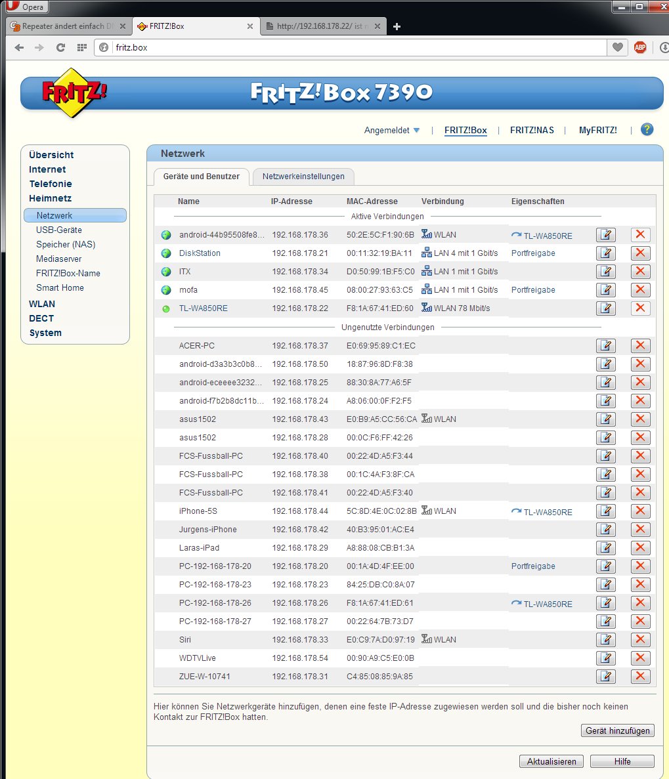Image resolution: width=669 pixels, height=779 pixels.
Task: Open the Übersicht menu item
Action: click(x=51, y=155)
